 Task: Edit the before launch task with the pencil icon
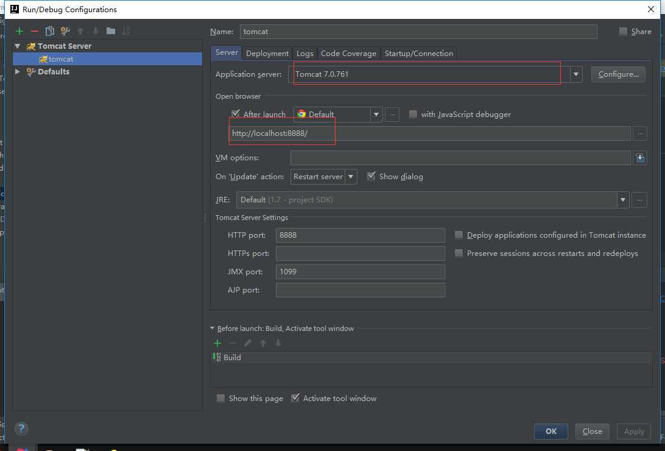(248, 343)
